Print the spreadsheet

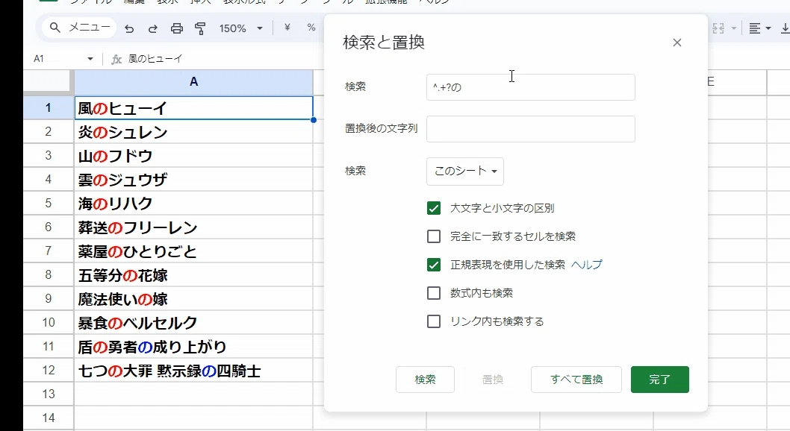(176, 28)
